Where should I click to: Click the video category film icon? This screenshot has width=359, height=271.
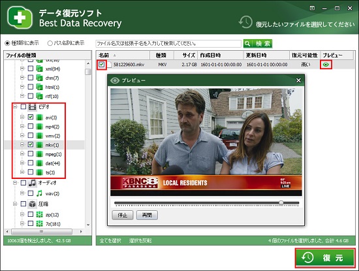coord(32,106)
